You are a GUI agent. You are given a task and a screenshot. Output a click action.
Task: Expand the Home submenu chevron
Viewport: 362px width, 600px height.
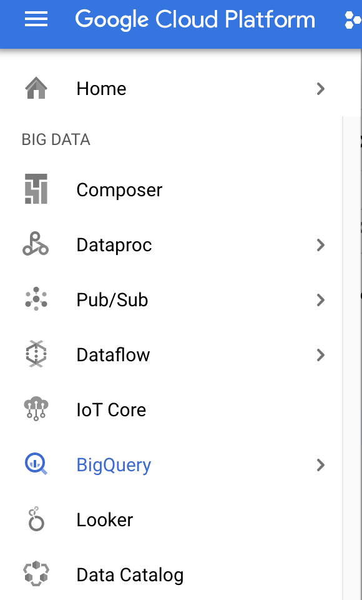(x=321, y=89)
